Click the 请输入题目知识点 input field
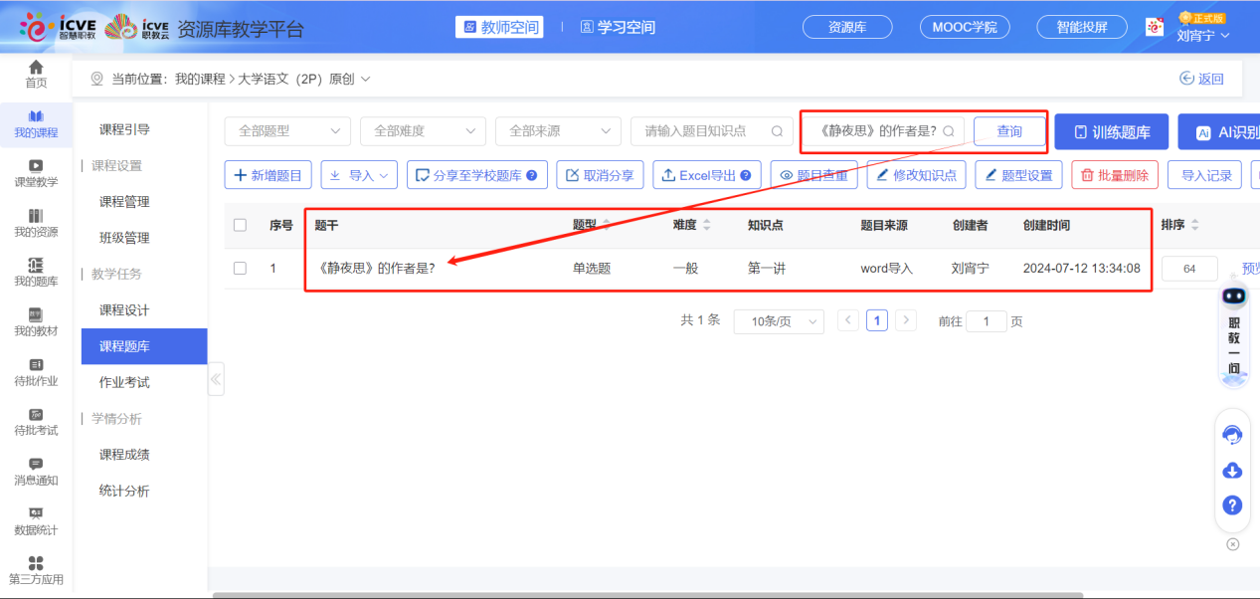The height and width of the screenshot is (599, 1260). tap(702, 131)
